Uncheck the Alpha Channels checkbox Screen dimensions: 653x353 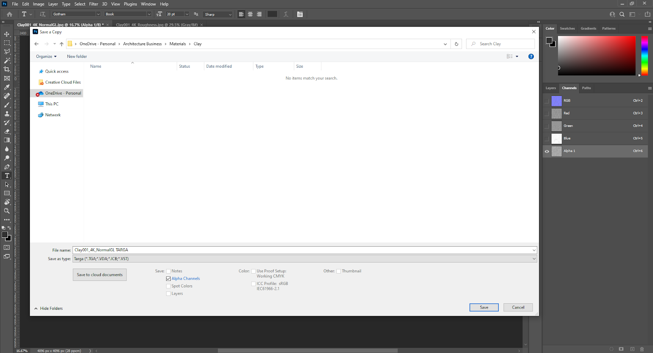point(168,279)
